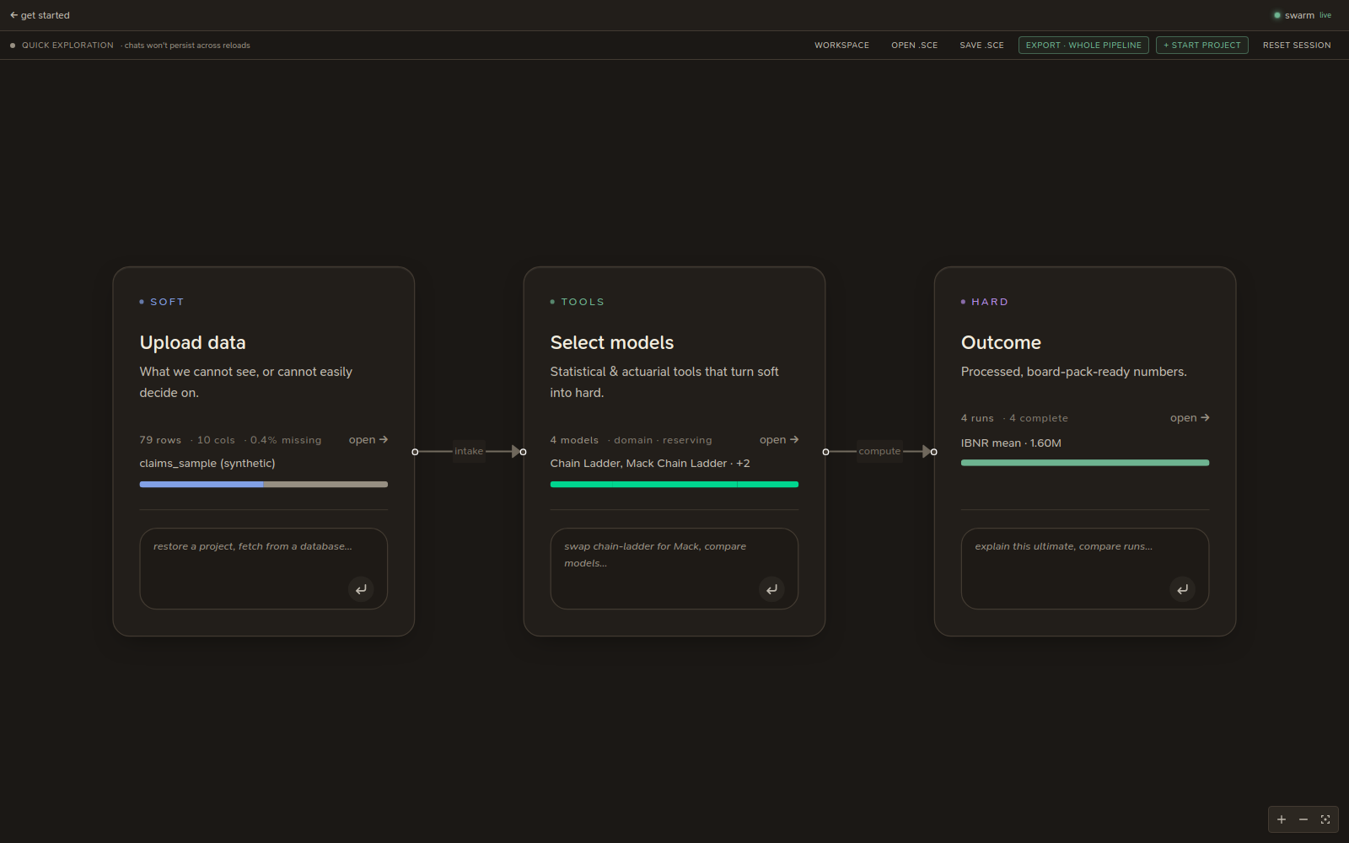Click the Outcome IBNR progress bar
Image resolution: width=1349 pixels, height=843 pixels.
click(x=1084, y=463)
